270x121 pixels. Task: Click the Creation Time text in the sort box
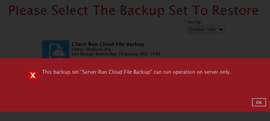coord(203,30)
